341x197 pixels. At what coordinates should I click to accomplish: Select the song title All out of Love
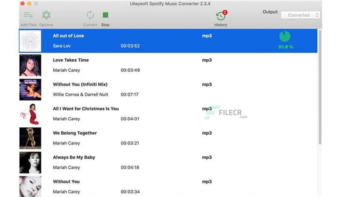point(68,36)
